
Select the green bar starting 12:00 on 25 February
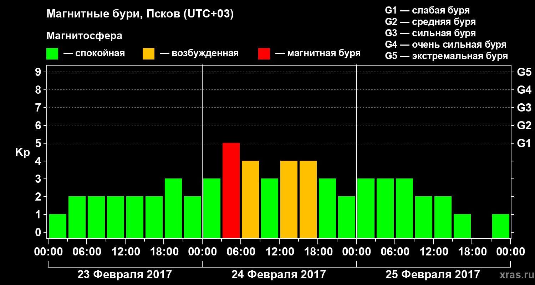[443, 217]
